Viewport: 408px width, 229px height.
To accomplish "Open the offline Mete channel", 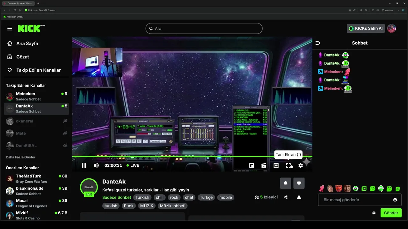I will pos(36,133).
